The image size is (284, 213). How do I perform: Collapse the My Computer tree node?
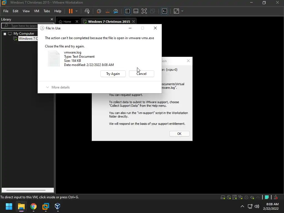5,34
